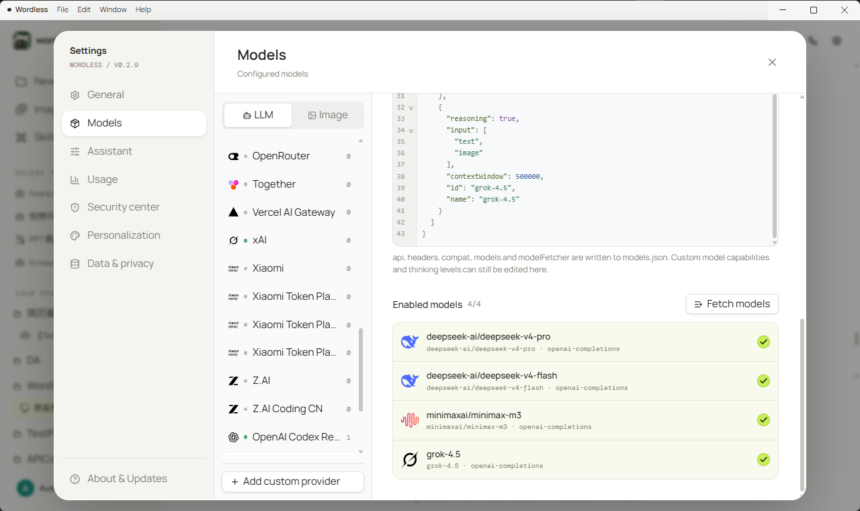This screenshot has height=511, width=860.
Task: Toggle minimax-m3 enabled checkmark
Action: (763, 420)
